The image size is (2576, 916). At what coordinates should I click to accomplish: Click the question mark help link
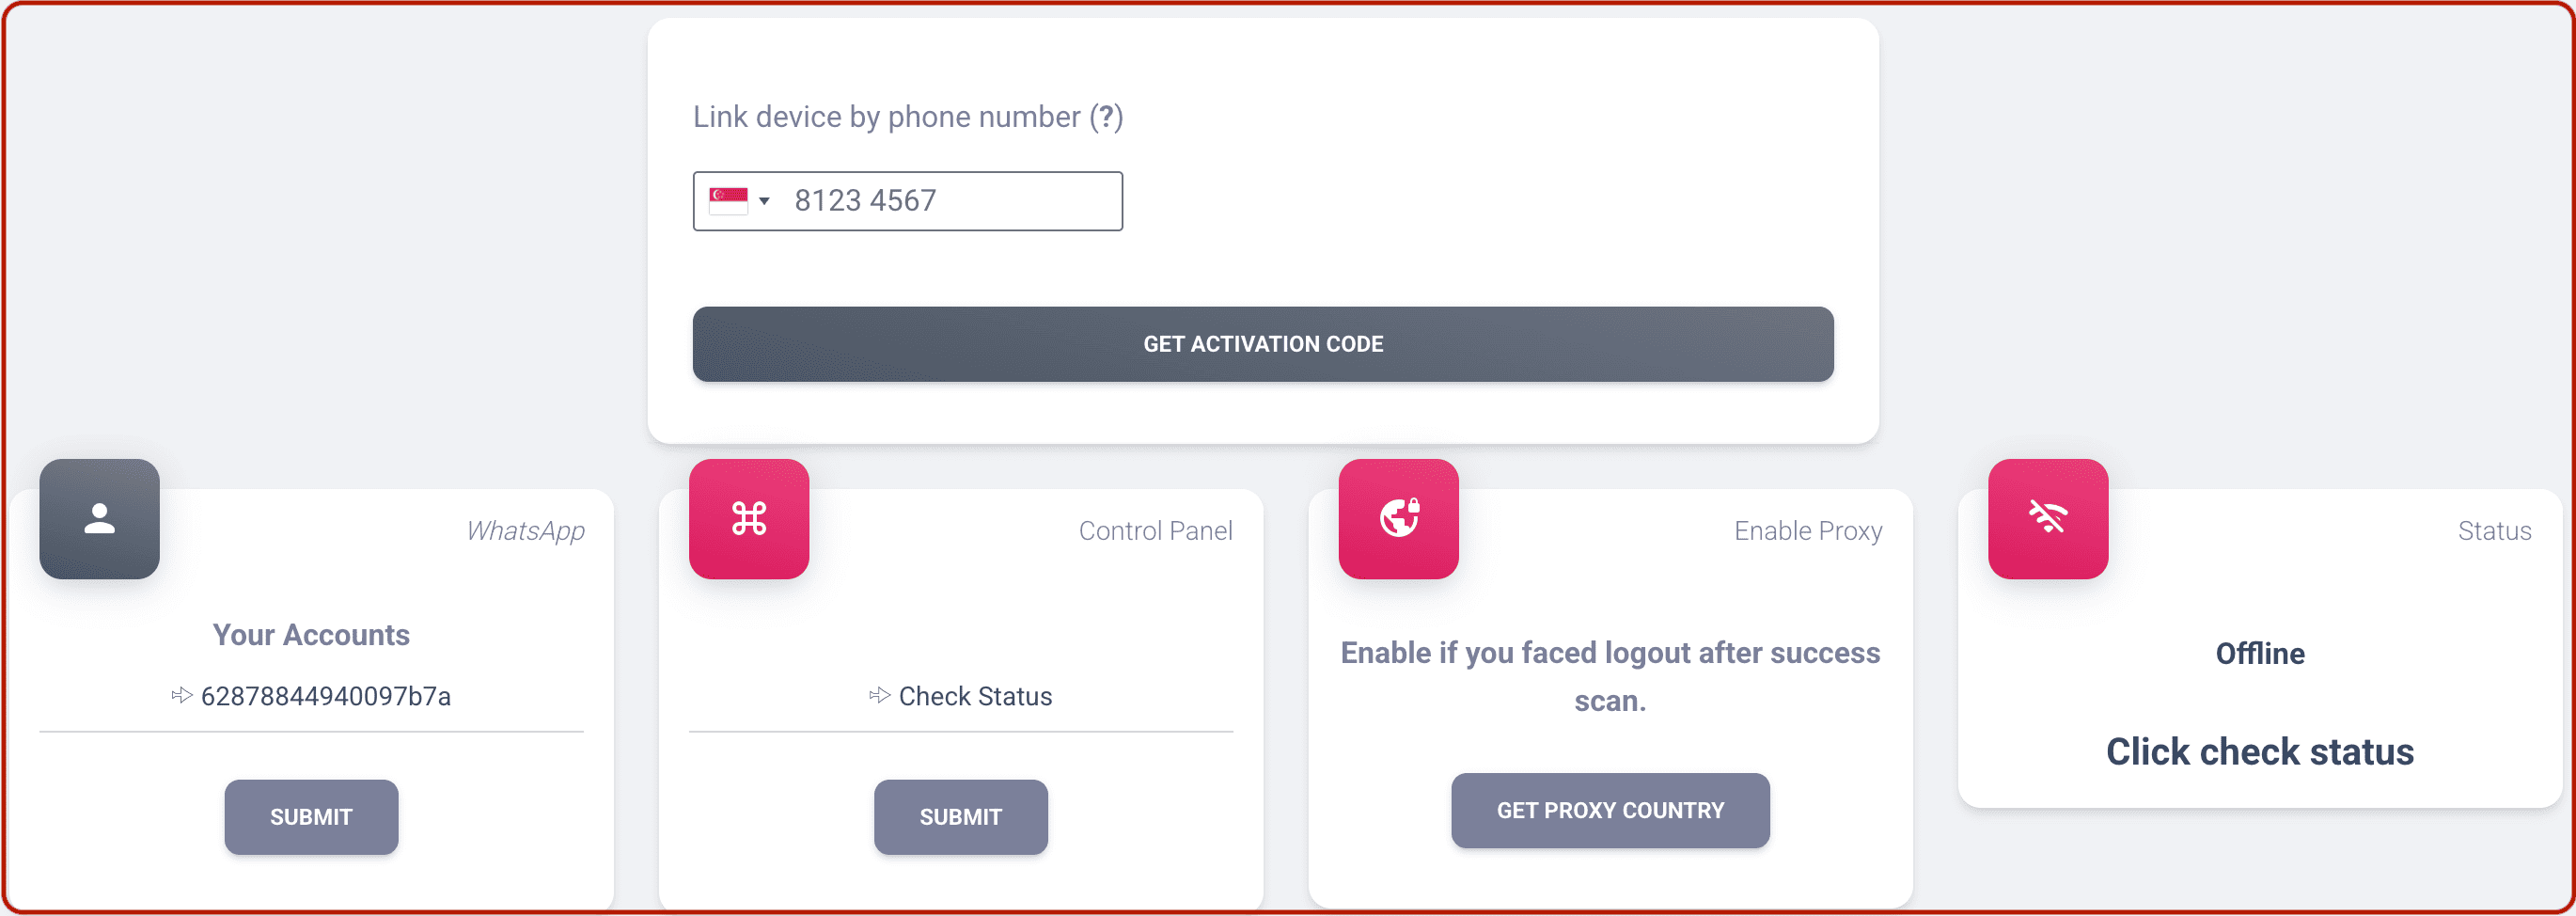click(x=1106, y=117)
